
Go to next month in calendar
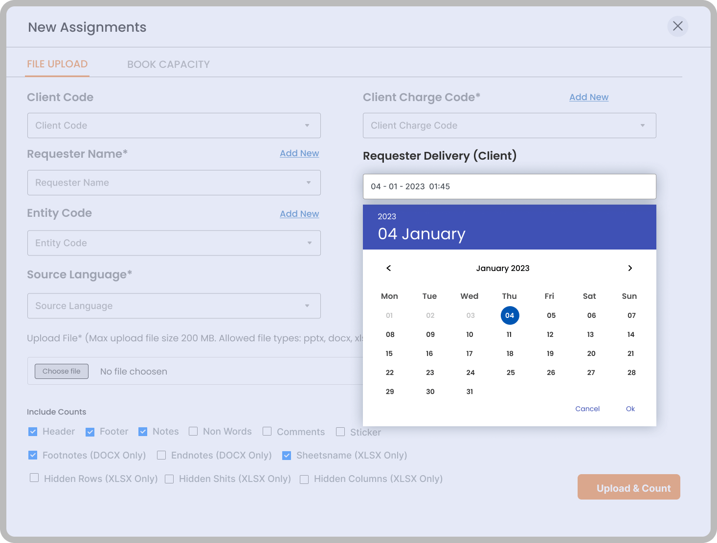coord(630,268)
